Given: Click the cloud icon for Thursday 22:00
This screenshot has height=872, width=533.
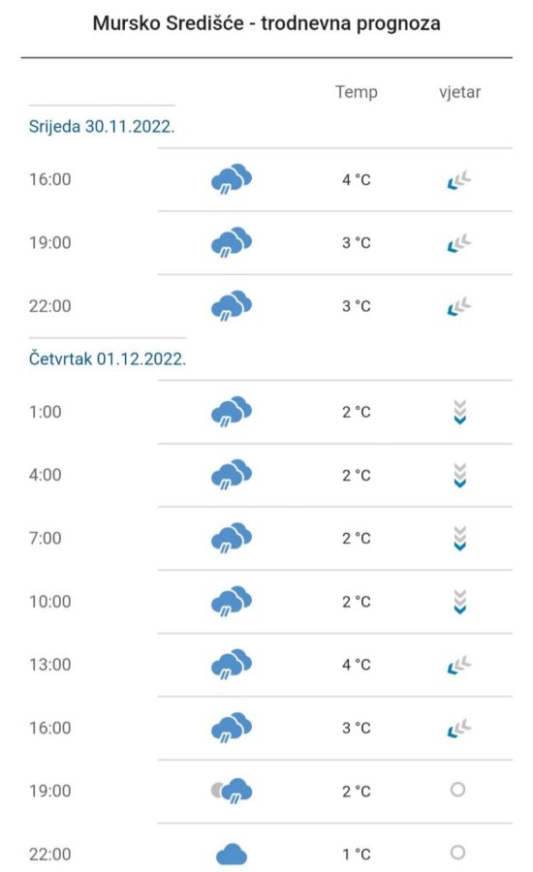Looking at the screenshot, I should click(232, 855).
